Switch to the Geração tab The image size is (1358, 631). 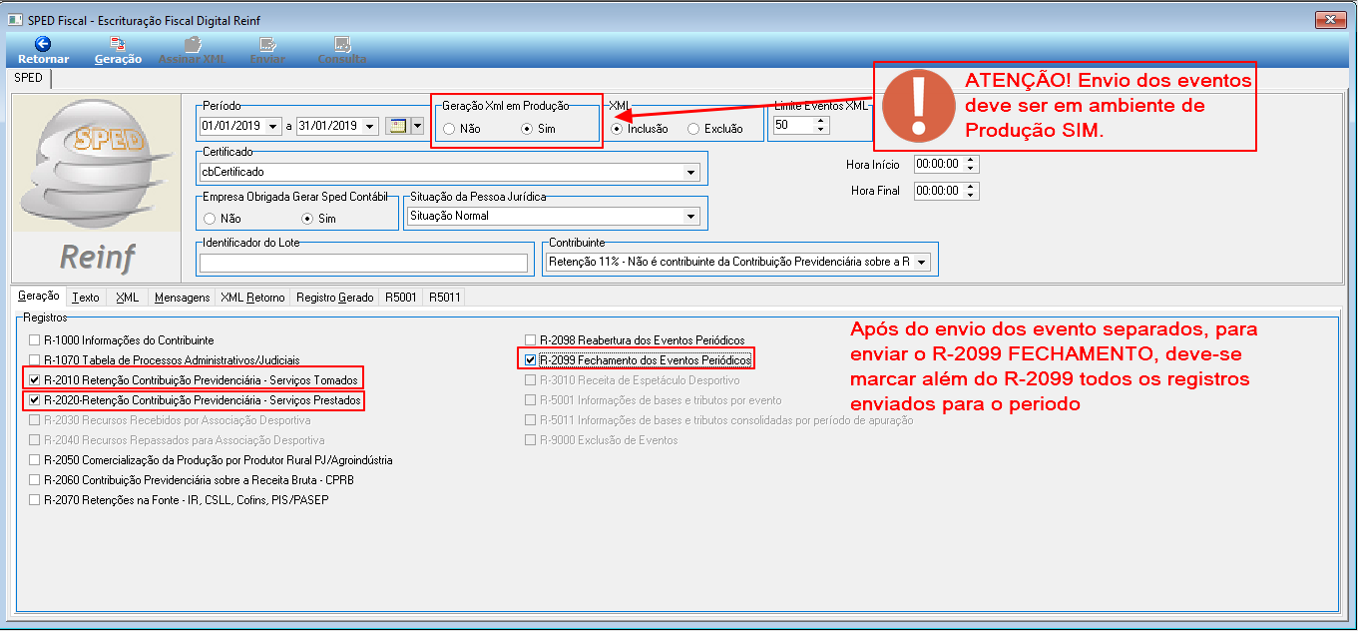click(39, 298)
